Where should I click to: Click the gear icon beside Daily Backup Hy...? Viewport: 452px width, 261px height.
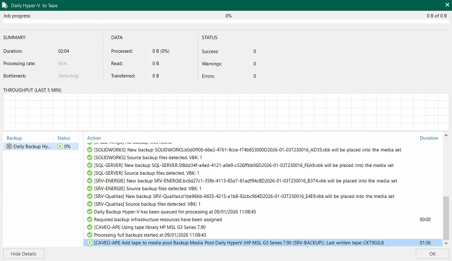pyautogui.click(x=9, y=146)
